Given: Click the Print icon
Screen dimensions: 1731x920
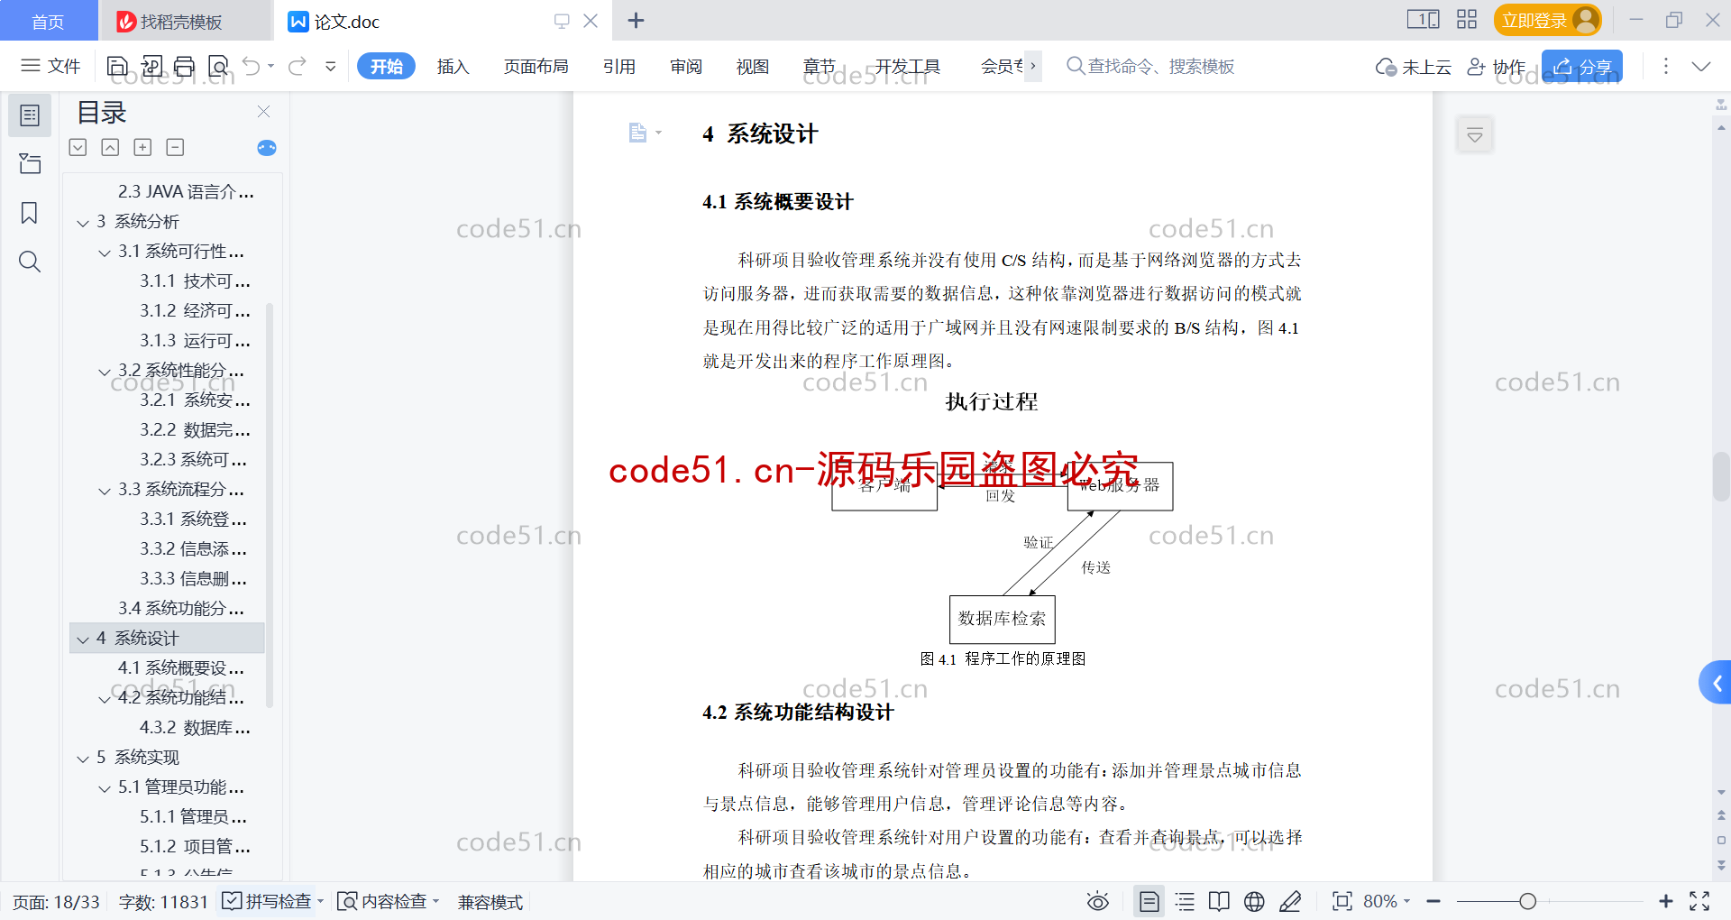Looking at the screenshot, I should click(185, 66).
